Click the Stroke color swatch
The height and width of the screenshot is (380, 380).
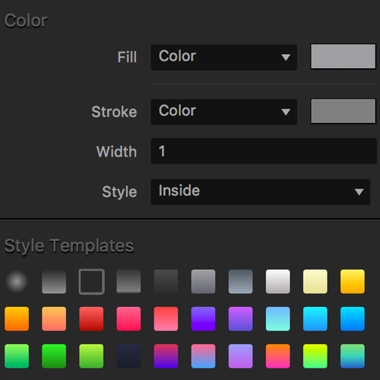343,111
